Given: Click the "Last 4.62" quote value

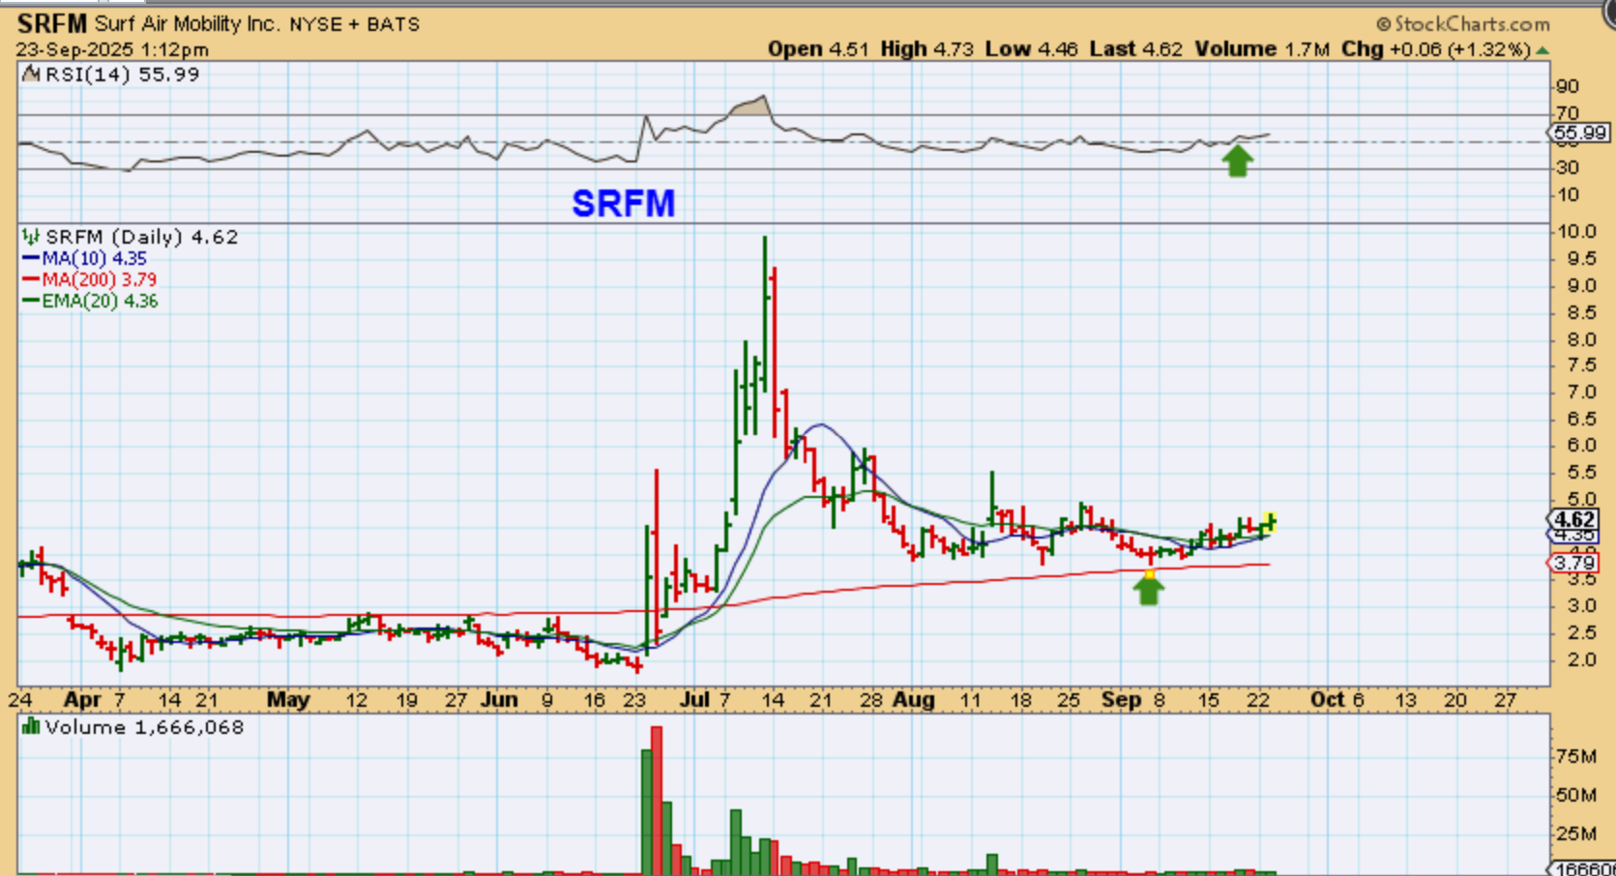Looking at the screenshot, I should point(1135,49).
